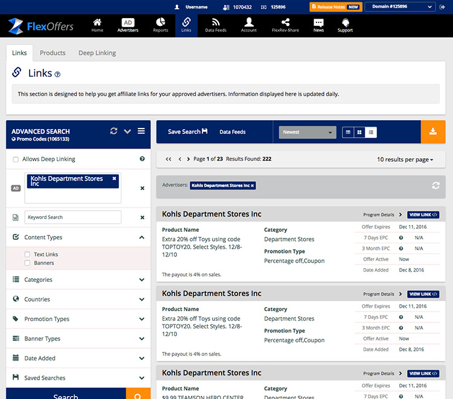Click 3 Month EPC help icon, second offer
This screenshot has width=453, height=399.
(401, 328)
